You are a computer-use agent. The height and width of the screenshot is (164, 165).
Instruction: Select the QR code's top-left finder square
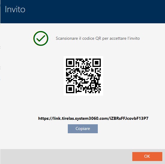(x=70, y=63)
